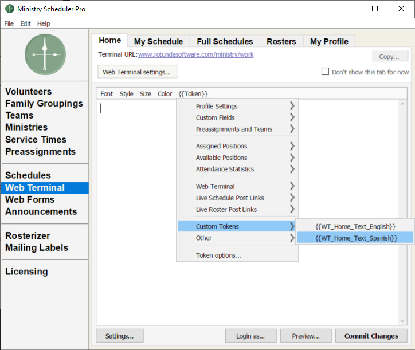Open the Help menu
The height and width of the screenshot is (350, 415).
44,24
